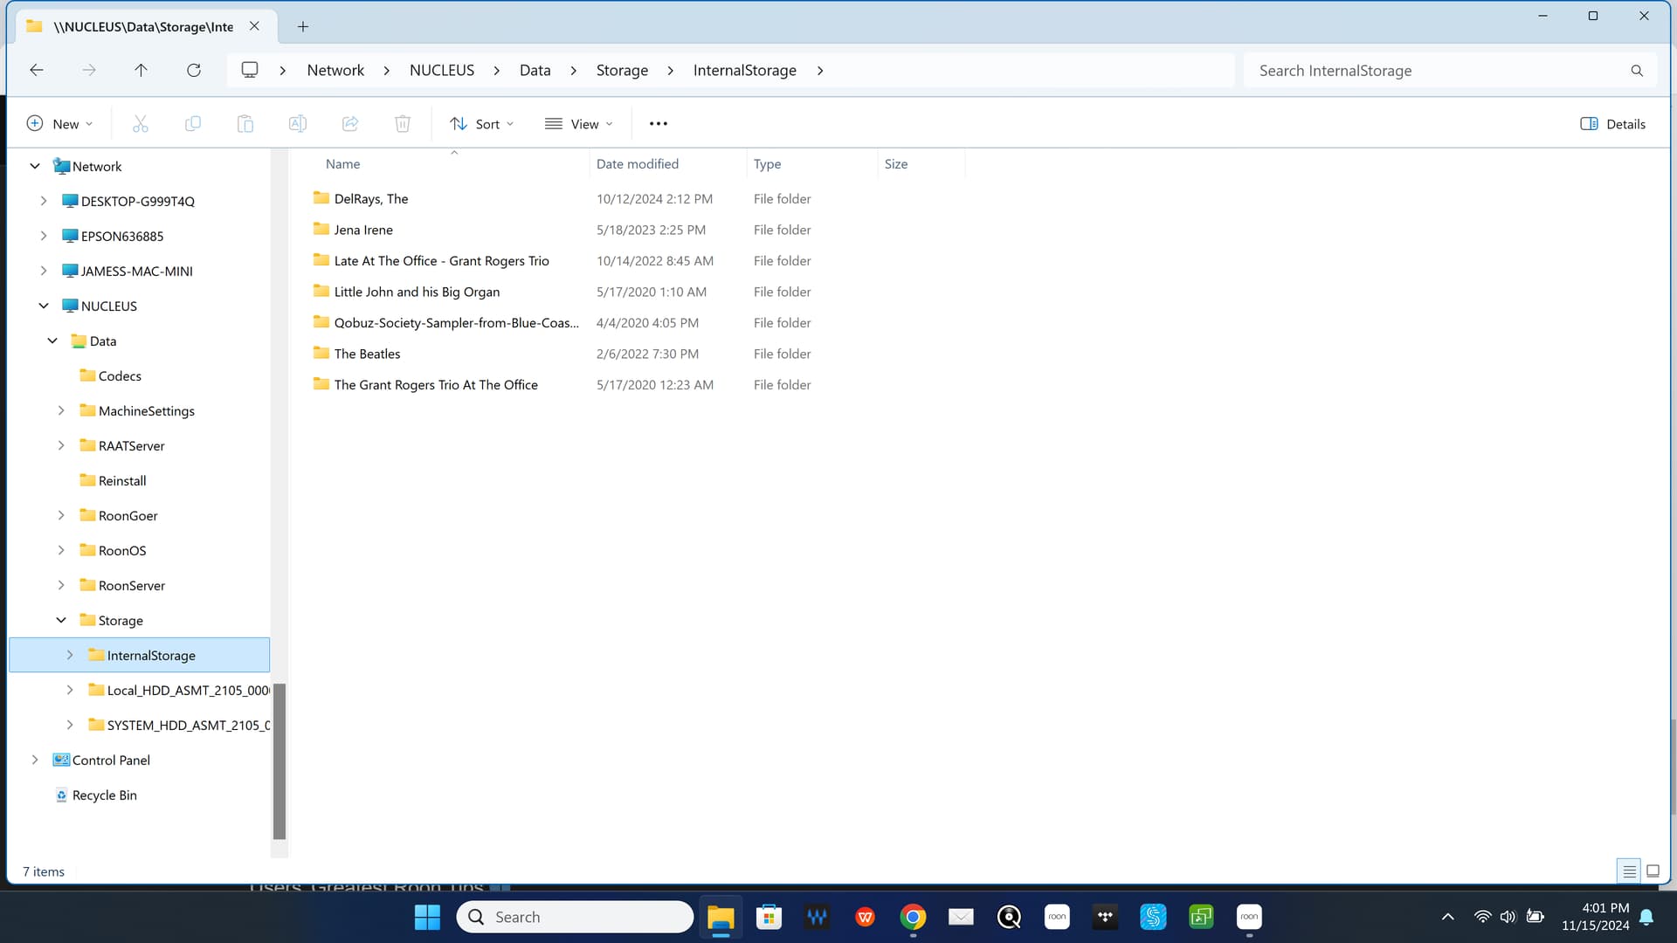The height and width of the screenshot is (943, 1677).
Task: Switch to large thumbnails view icon
Action: (1653, 871)
